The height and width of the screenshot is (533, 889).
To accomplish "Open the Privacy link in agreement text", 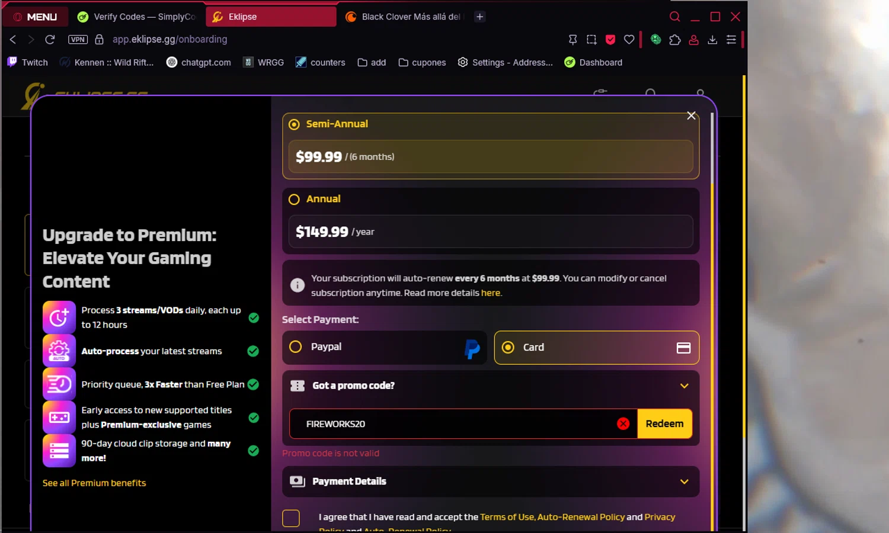I will (660, 517).
